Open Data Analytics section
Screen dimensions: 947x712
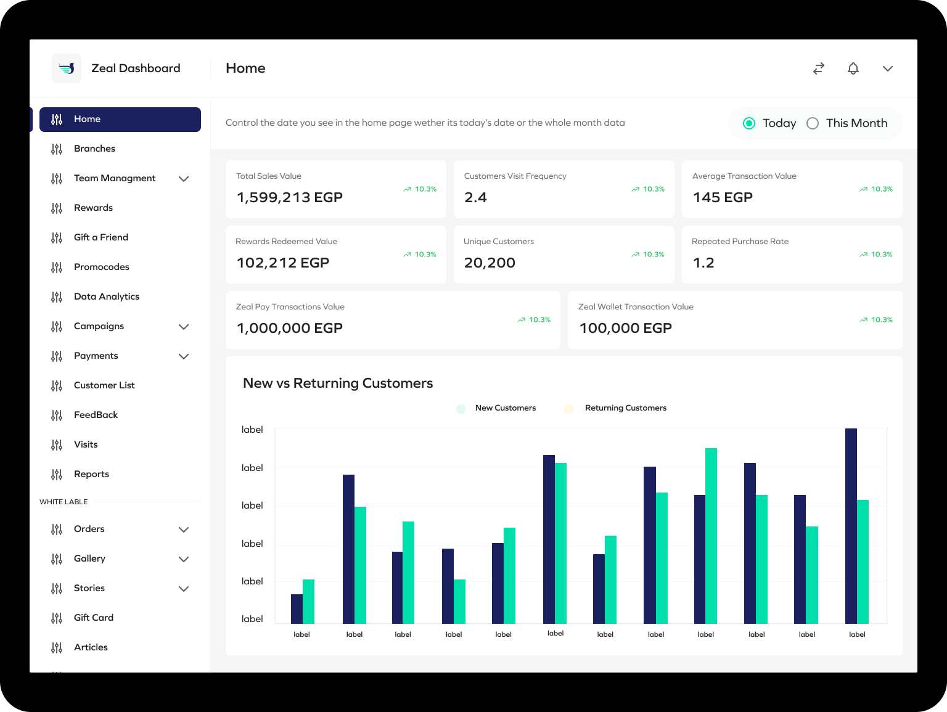pyautogui.click(x=120, y=297)
